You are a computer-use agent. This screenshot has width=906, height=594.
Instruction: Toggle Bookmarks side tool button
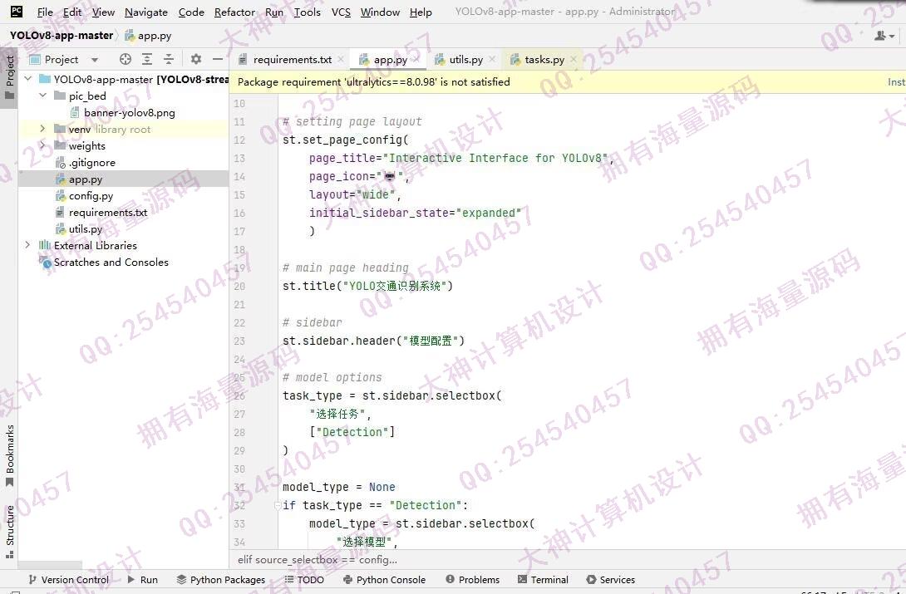pos(9,456)
